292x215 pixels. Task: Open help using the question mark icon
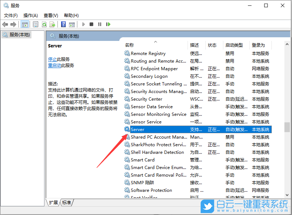coord(63,24)
